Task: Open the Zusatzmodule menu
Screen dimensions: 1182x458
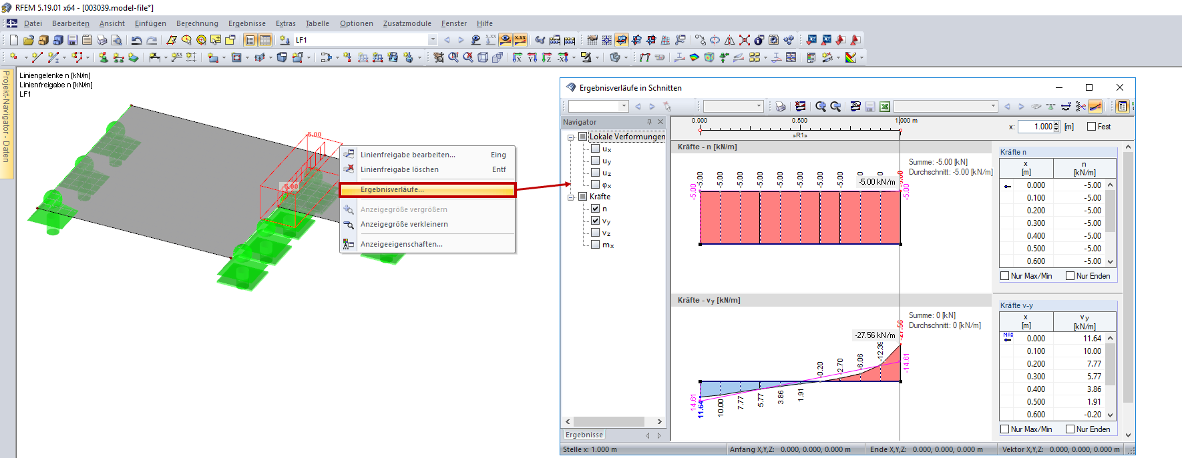Action: 407,23
